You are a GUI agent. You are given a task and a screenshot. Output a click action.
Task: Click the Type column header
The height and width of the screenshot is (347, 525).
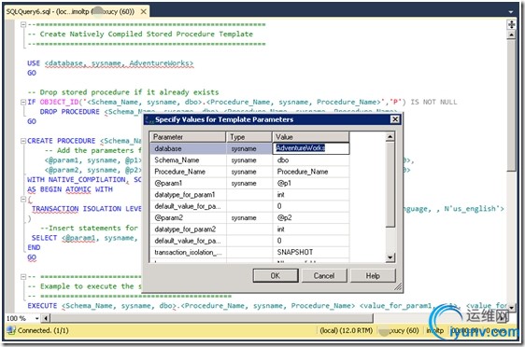tap(249, 137)
